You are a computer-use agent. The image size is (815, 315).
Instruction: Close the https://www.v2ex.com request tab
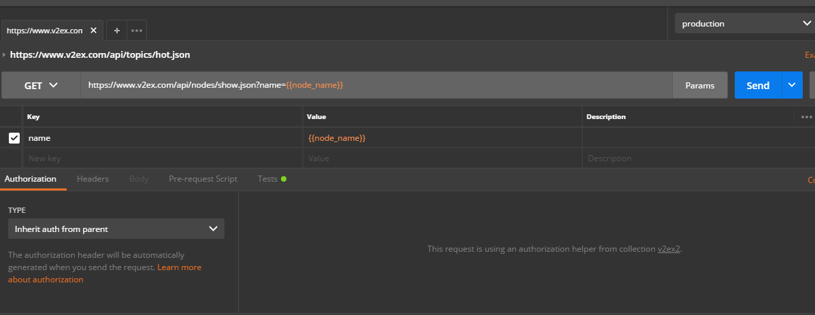[x=94, y=31]
